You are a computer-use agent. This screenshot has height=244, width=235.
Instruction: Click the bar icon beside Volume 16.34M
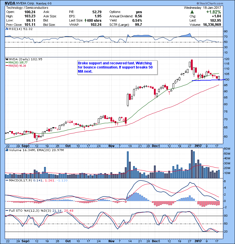coord(7,150)
